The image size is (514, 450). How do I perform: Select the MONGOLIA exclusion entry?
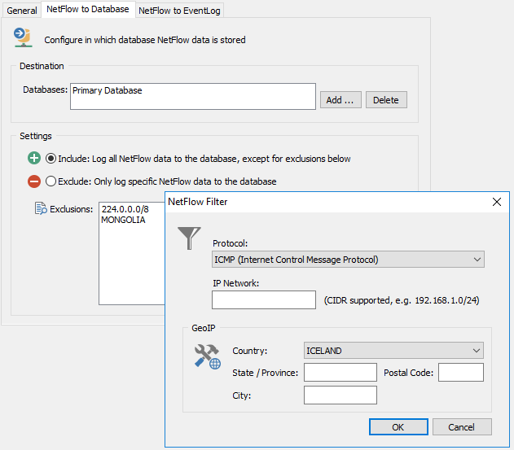(123, 220)
